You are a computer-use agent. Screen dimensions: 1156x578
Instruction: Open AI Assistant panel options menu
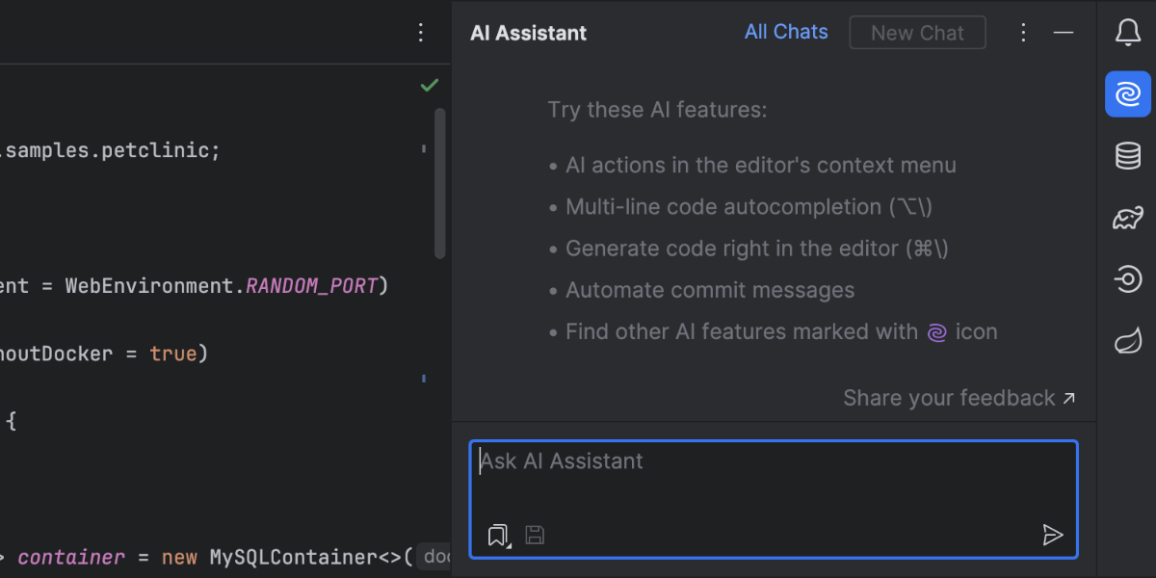point(1023,33)
